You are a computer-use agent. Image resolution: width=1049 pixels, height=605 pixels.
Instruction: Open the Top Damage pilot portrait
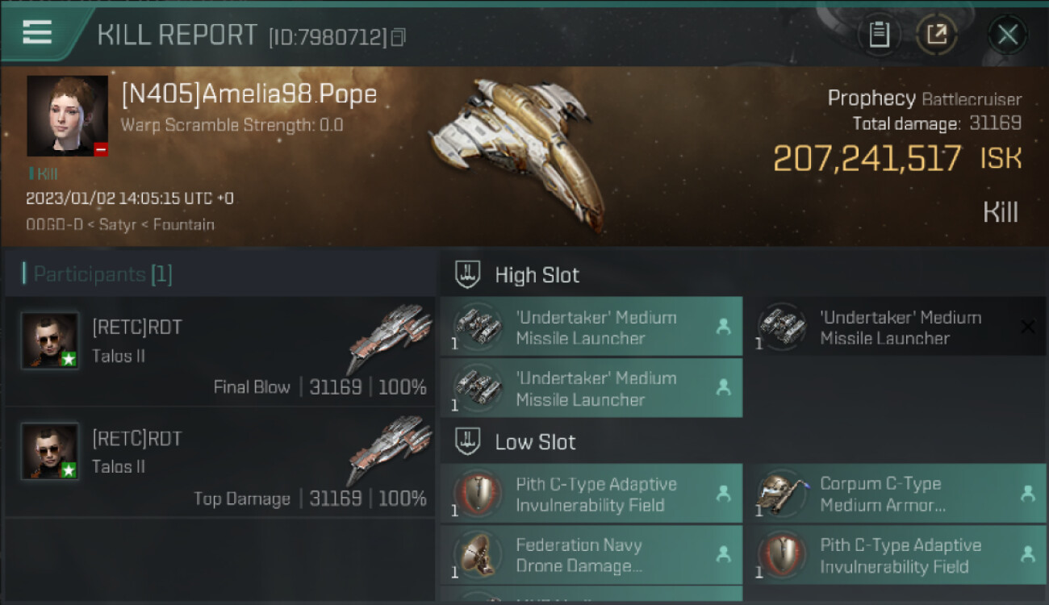(50, 451)
